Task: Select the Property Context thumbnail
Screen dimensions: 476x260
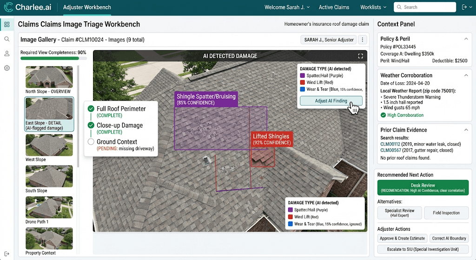Action: click(49, 239)
